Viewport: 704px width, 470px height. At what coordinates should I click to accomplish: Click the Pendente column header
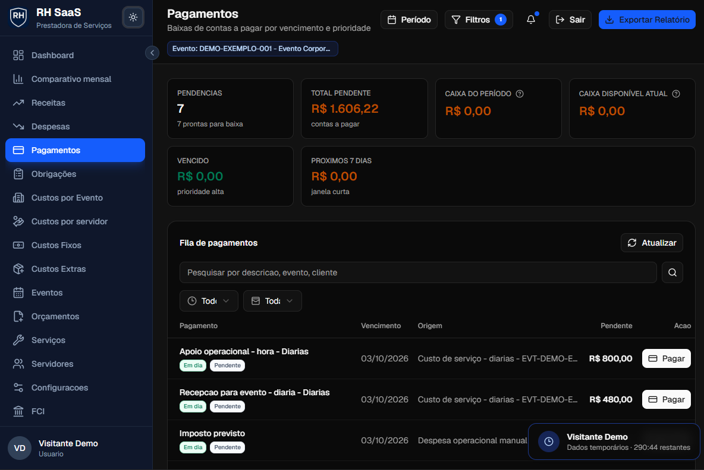[617, 326]
